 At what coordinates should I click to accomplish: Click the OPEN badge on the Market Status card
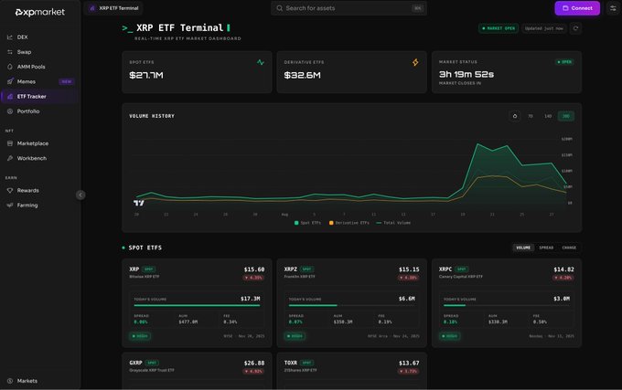[564, 62]
